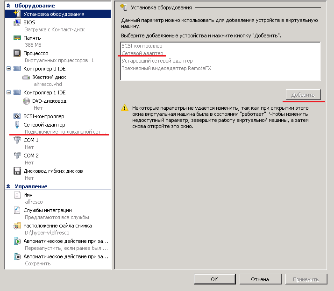334x291 pixels.
Task: Click the Имя name icon
Action: click(17, 195)
